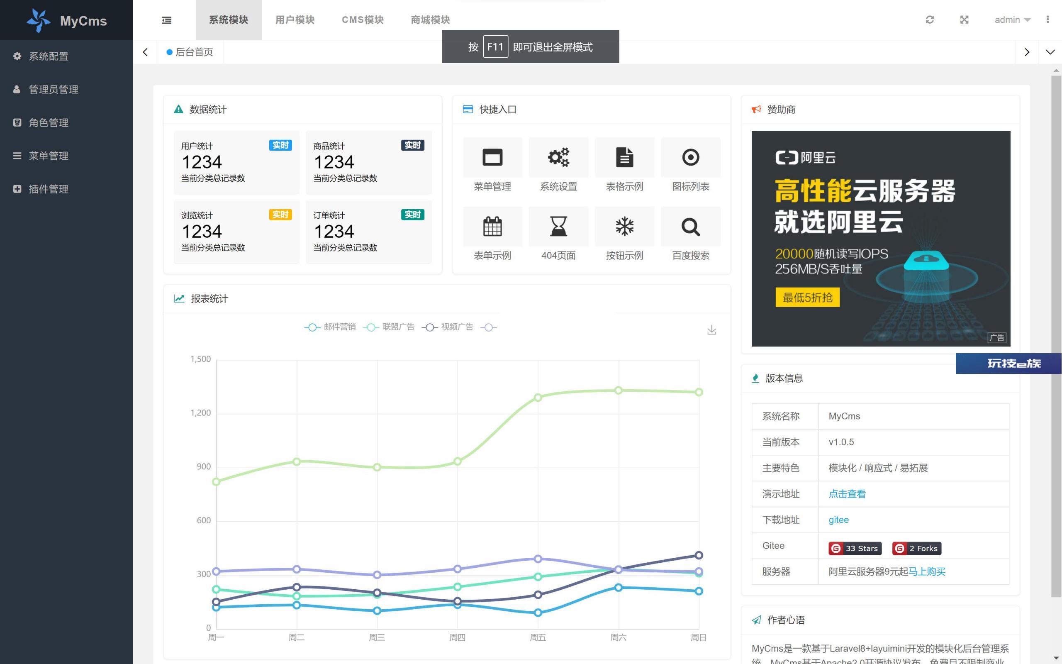The width and height of the screenshot is (1062, 664).
Task: Open the 系统设置 gears shortcut tile
Action: click(558, 165)
